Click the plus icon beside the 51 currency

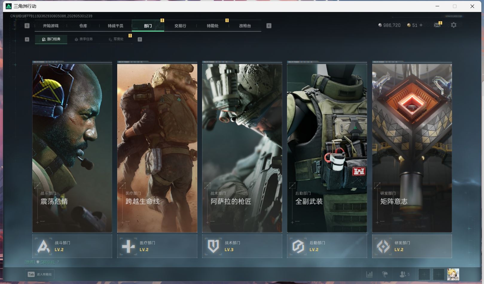pos(421,25)
